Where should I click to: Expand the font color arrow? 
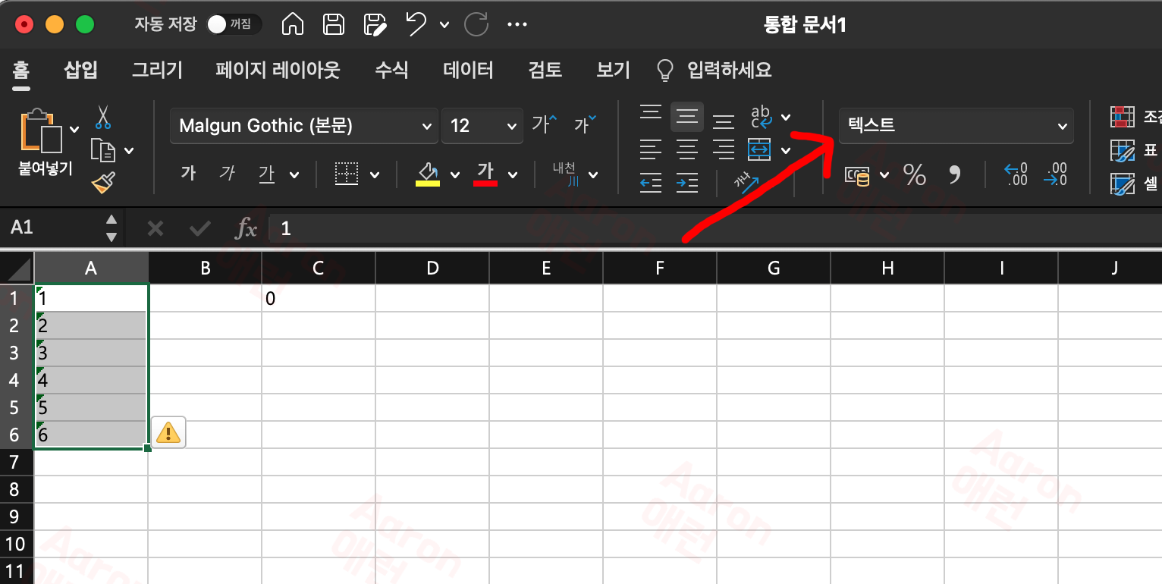[x=513, y=175]
